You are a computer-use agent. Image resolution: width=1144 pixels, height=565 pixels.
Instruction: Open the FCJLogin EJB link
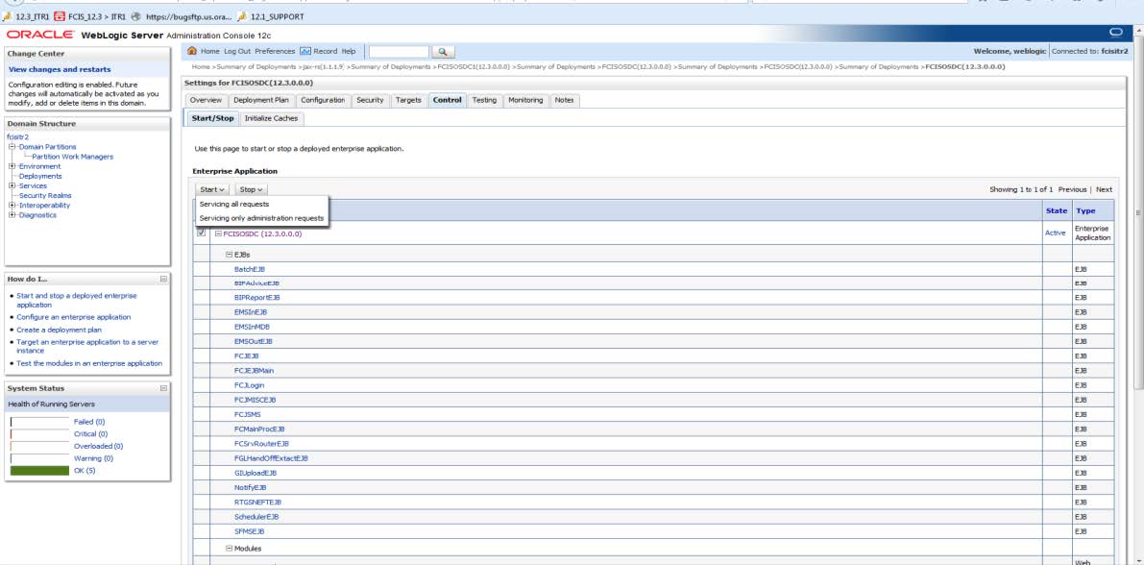point(249,384)
